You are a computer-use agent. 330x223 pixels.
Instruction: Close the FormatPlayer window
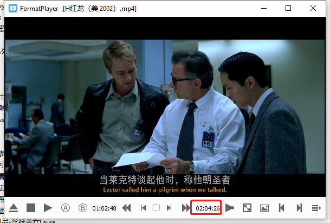click(313, 9)
